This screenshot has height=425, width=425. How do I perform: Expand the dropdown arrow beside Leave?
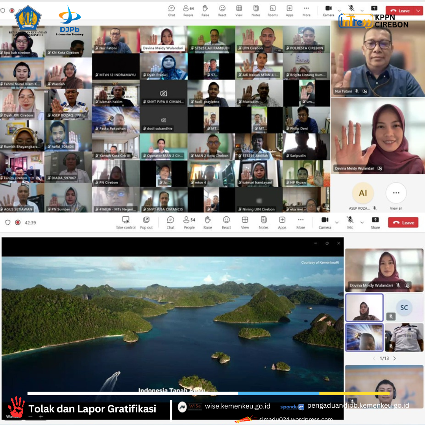418,11
